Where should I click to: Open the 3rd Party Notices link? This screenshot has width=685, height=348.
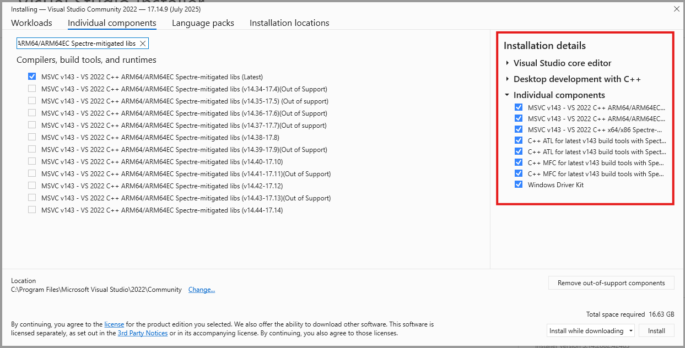143,333
